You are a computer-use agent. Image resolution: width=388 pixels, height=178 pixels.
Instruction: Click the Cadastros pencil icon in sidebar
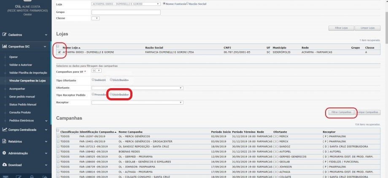5,35
